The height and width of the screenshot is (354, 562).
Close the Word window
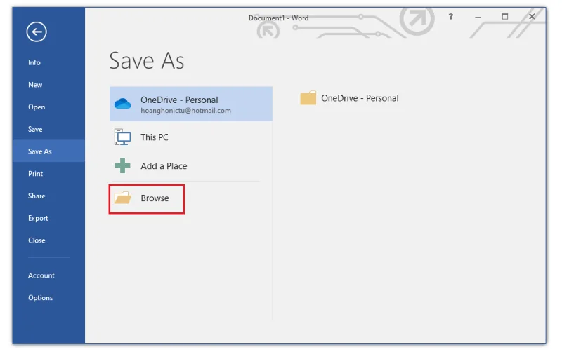coord(532,16)
